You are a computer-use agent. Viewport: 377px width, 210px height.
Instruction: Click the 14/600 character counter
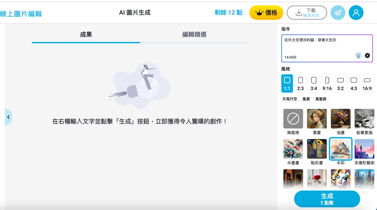click(290, 57)
